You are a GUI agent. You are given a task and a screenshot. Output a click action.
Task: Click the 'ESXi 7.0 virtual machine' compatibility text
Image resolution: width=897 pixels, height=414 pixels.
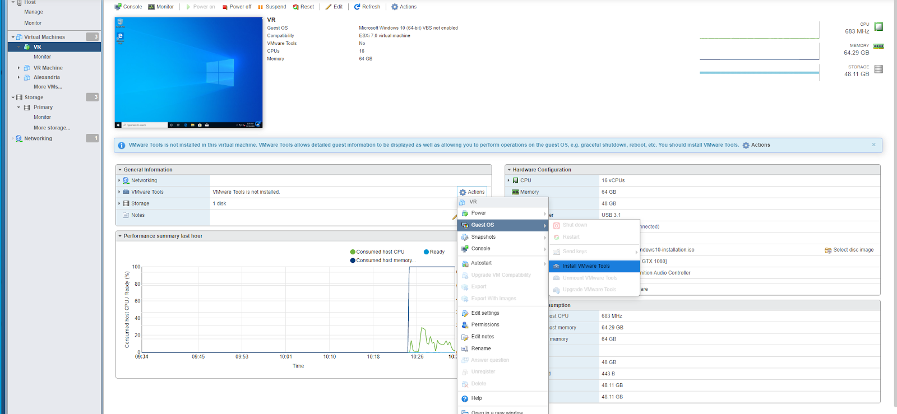tap(385, 36)
